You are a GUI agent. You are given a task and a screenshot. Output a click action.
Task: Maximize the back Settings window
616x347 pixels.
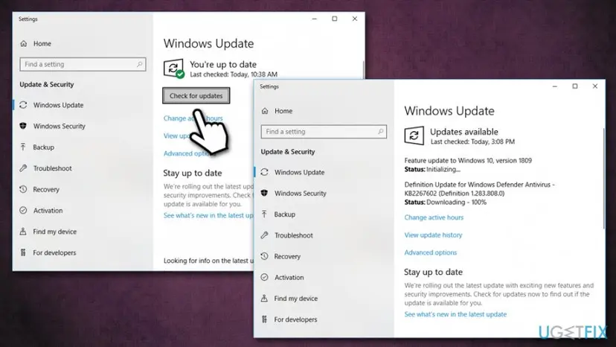(334, 19)
